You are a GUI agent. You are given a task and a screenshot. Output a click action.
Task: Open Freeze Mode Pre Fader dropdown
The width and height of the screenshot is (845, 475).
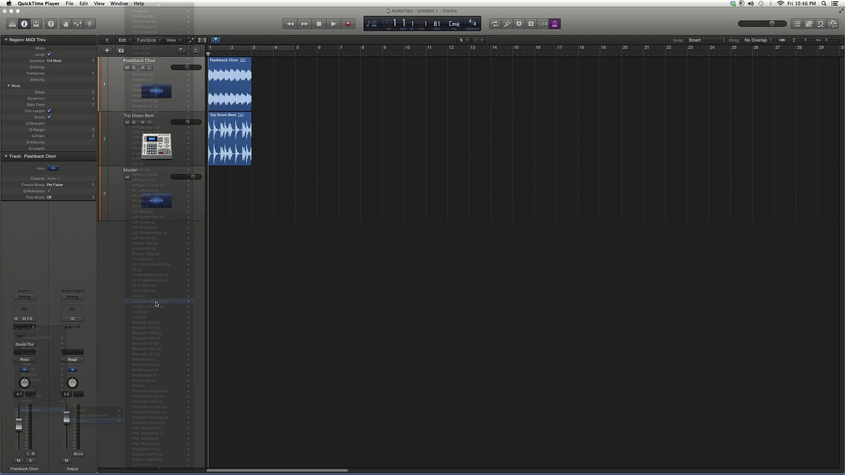pos(71,185)
